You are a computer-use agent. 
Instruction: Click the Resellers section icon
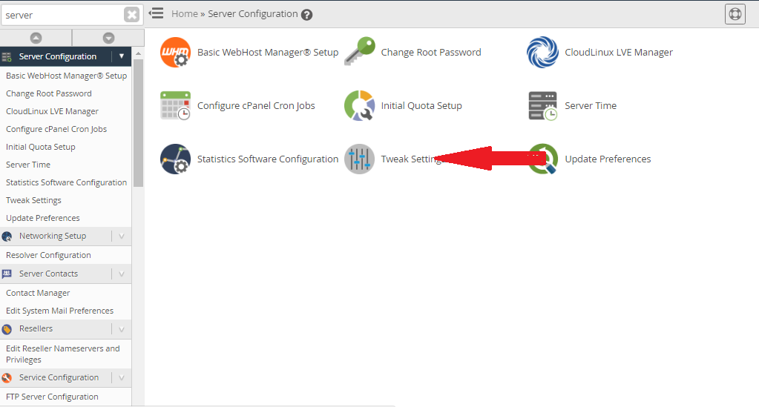pyautogui.click(x=7, y=329)
